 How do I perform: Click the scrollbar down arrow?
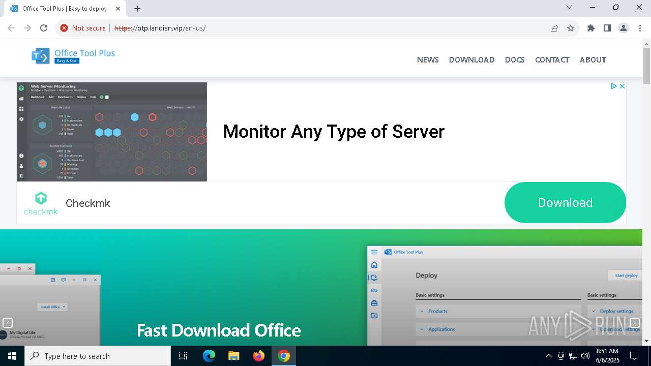[x=646, y=341]
